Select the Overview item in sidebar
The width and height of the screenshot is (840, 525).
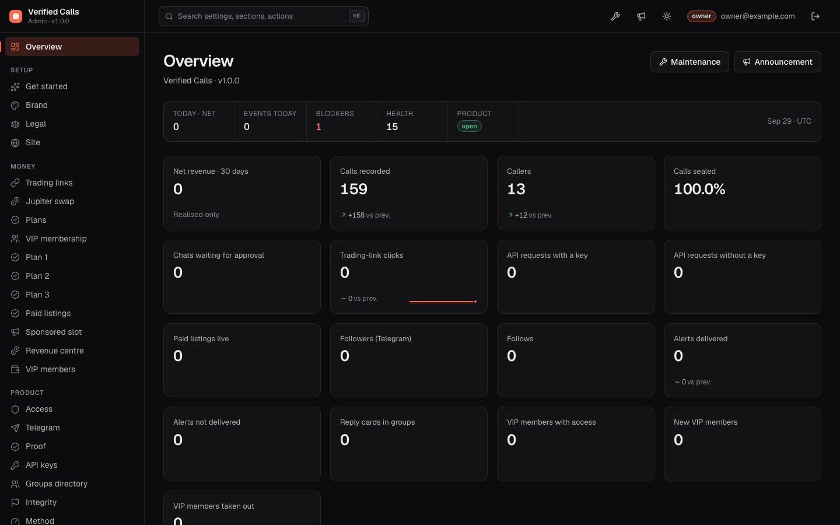tap(72, 47)
